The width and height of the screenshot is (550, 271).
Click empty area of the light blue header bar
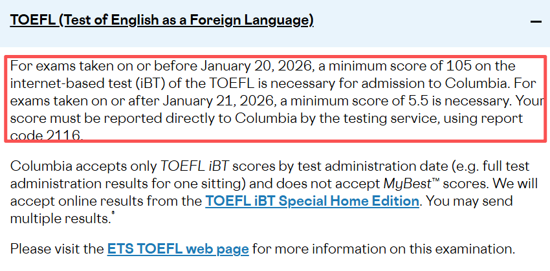tap(421, 22)
